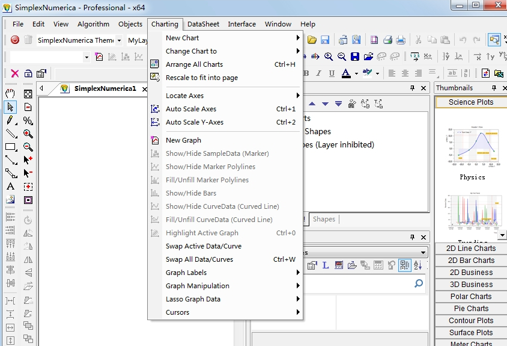Choose Auto Scale Axes
The image size is (507, 346).
tap(225, 109)
